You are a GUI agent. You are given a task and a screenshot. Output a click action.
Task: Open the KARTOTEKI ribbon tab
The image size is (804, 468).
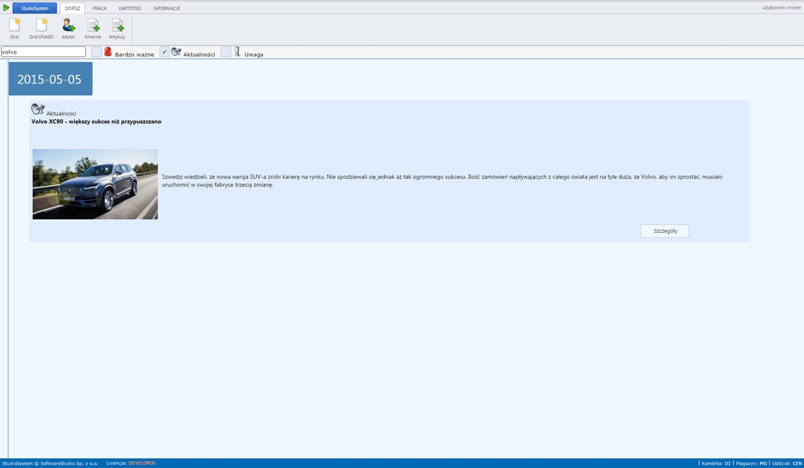tap(130, 8)
